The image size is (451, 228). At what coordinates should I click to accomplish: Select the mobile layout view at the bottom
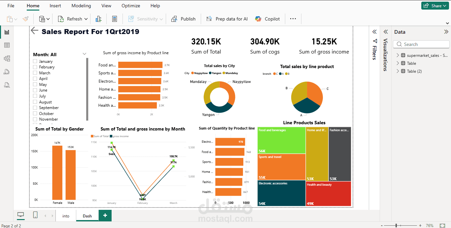point(35,214)
